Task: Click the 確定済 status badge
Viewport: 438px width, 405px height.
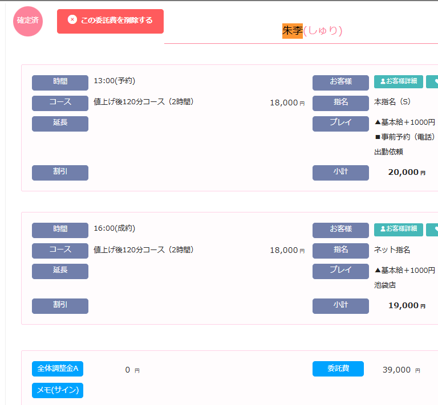Action: pos(28,21)
